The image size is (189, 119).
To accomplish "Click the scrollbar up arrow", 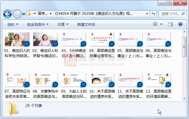I will pyautogui.click(x=184, y=32).
